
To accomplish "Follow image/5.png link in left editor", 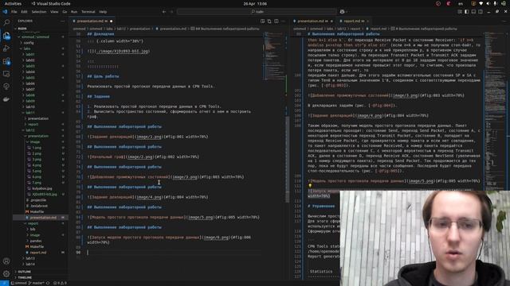I will 201,217.
